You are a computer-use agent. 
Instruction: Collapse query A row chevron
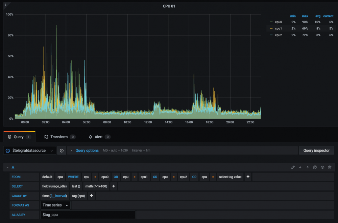tap(7, 167)
